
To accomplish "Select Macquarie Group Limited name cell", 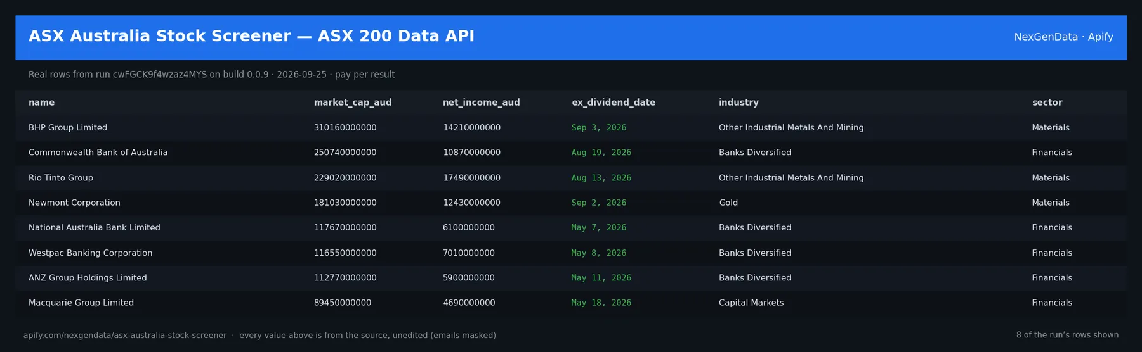I will pyautogui.click(x=81, y=303).
